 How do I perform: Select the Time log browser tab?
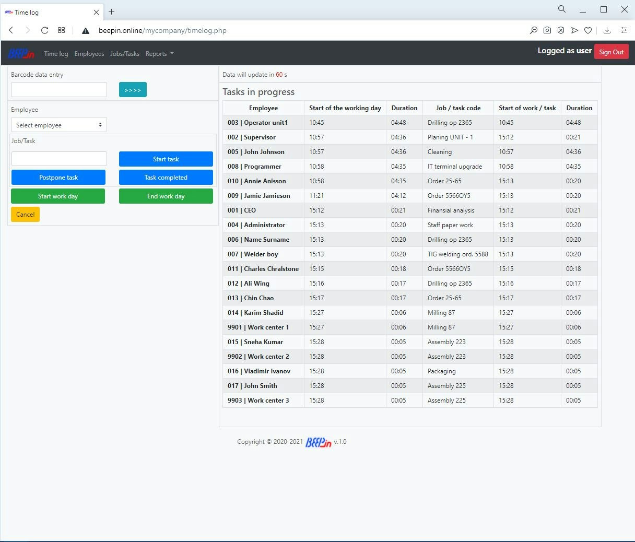(51, 12)
